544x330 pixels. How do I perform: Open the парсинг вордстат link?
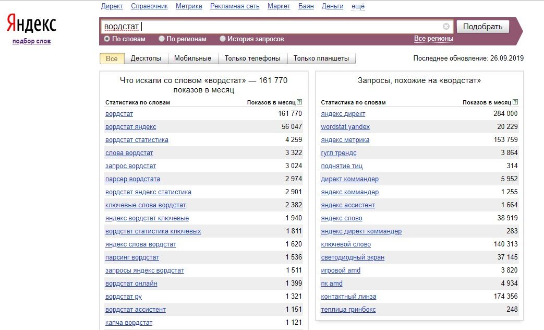[132, 257]
